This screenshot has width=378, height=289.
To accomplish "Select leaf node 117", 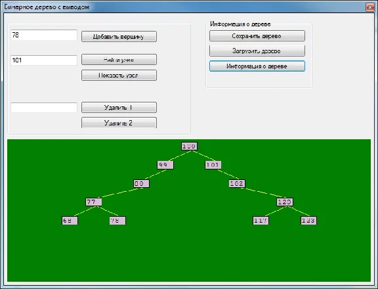I will [261, 221].
